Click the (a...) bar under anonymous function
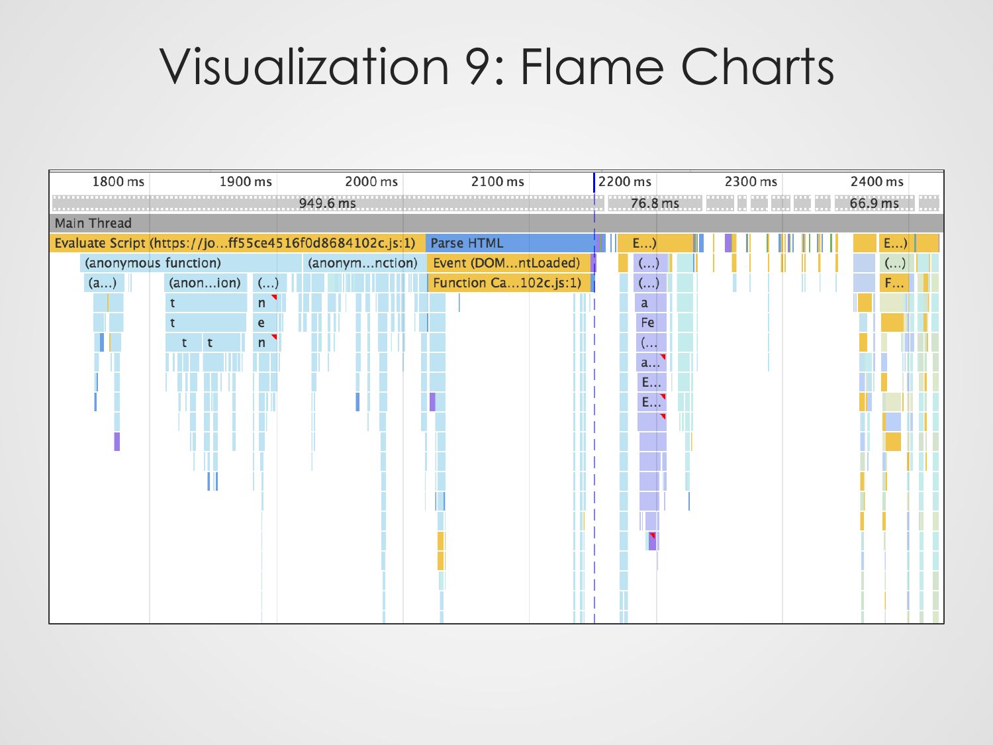 click(103, 283)
